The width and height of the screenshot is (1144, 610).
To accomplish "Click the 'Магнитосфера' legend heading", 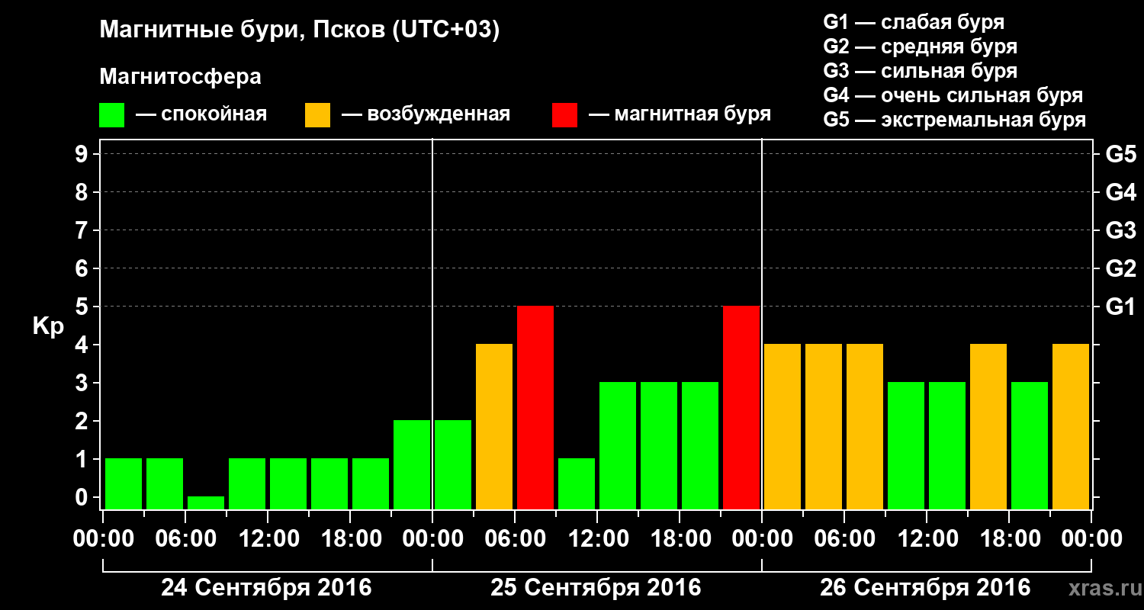I will coord(180,77).
